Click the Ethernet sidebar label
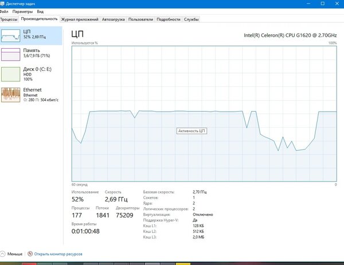Image resolution: width=344 pixels, height=265 pixels. (32, 90)
